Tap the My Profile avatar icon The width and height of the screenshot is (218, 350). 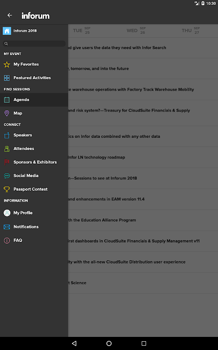[x=7, y=213]
